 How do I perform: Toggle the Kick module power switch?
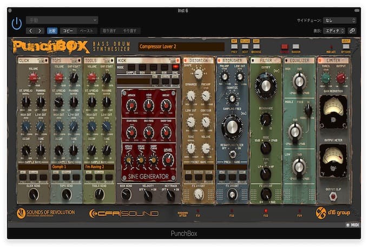[178, 61]
